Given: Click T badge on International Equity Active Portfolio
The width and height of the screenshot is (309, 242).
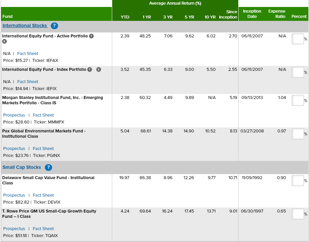Looking at the screenshot, I should (x=91, y=36).
